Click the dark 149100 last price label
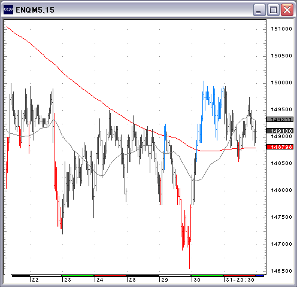This screenshot has width=297, height=287. click(280, 131)
